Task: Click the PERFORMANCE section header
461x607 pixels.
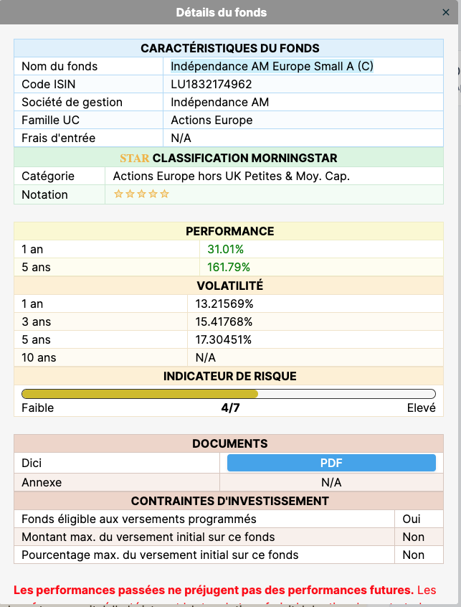Action: [229, 231]
